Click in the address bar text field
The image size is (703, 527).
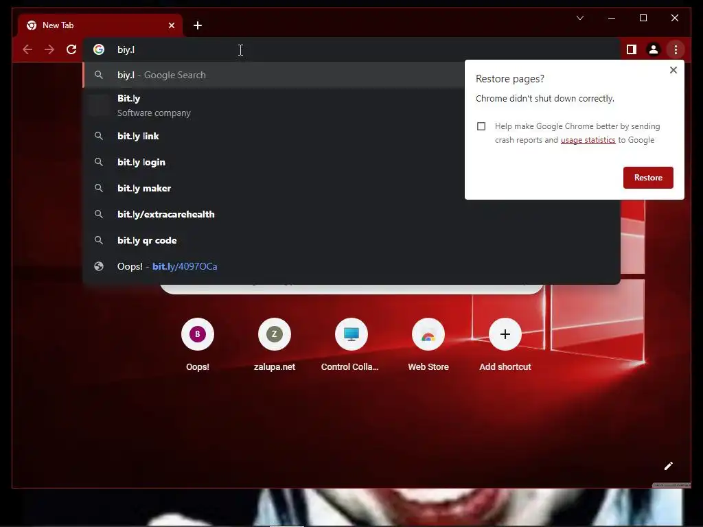(351, 49)
